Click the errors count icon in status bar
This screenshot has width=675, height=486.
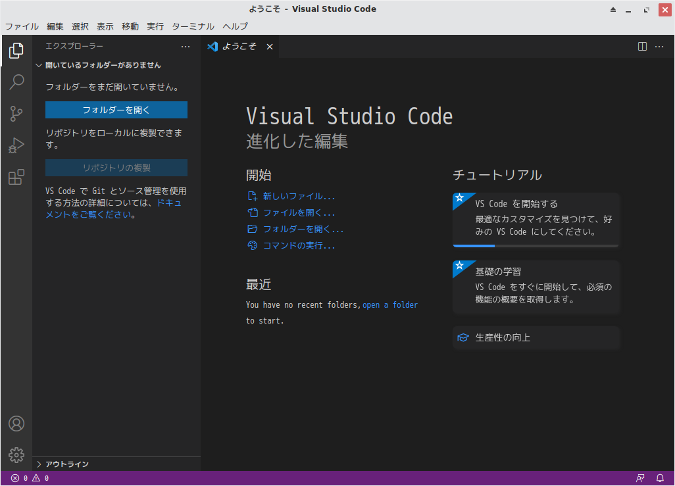coord(15,478)
